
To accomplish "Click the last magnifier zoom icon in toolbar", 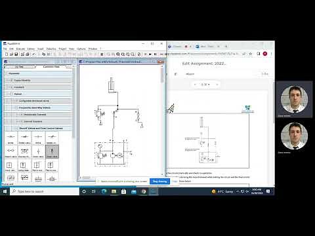I will [133, 54].
